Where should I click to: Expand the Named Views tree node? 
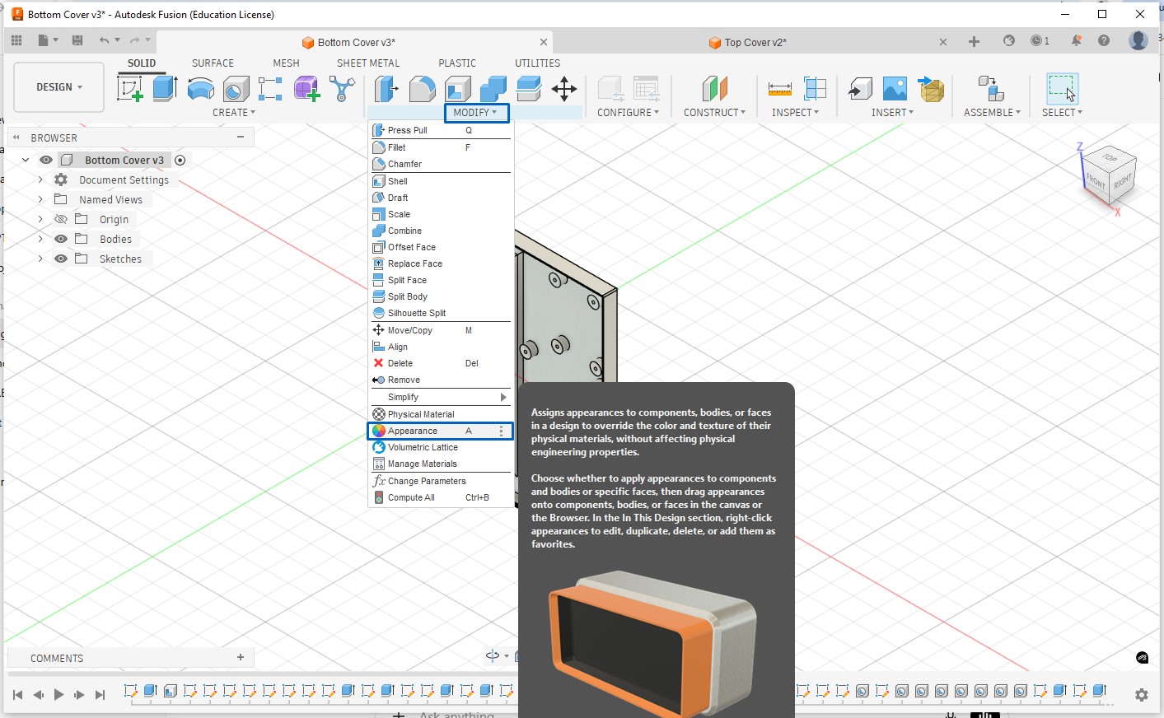[x=40, y=199]
